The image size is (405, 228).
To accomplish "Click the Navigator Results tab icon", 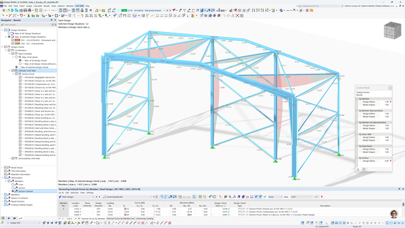I will (21, 218).
